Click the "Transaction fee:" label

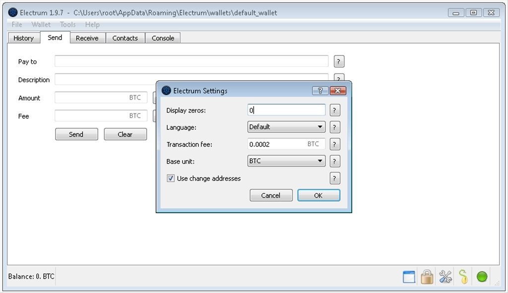point(189,144)
